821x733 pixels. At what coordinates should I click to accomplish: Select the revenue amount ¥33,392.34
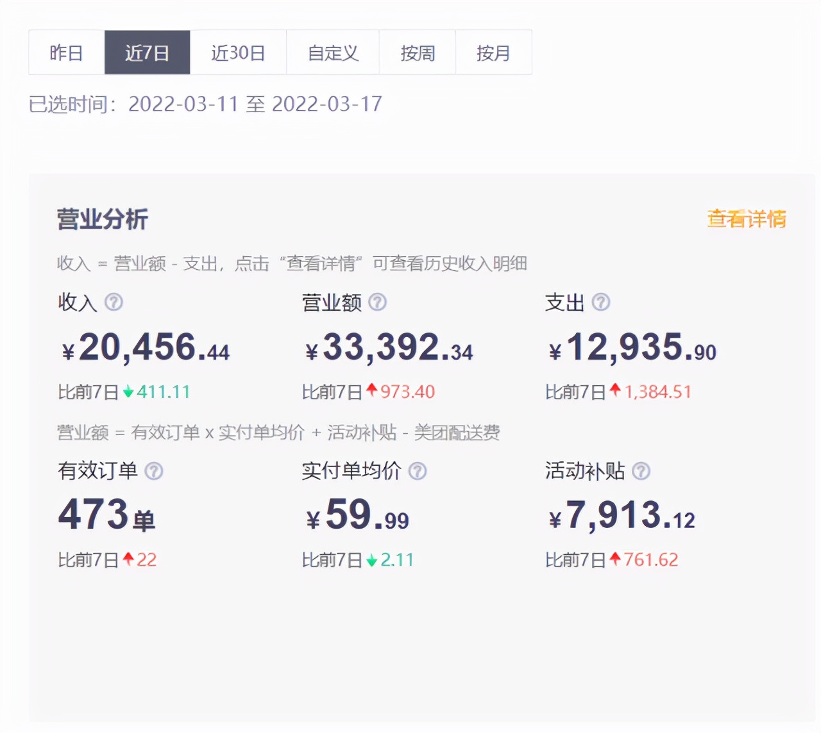(389, 348)
